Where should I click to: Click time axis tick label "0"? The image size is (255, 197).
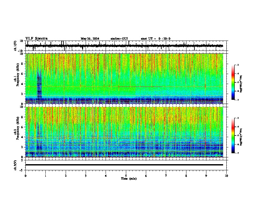click(x=25, y=176)
